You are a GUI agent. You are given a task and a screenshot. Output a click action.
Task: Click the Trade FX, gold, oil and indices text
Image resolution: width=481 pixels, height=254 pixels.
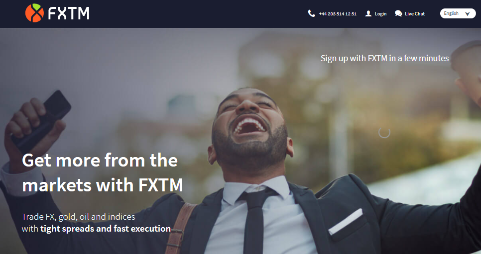pos(79,217)
